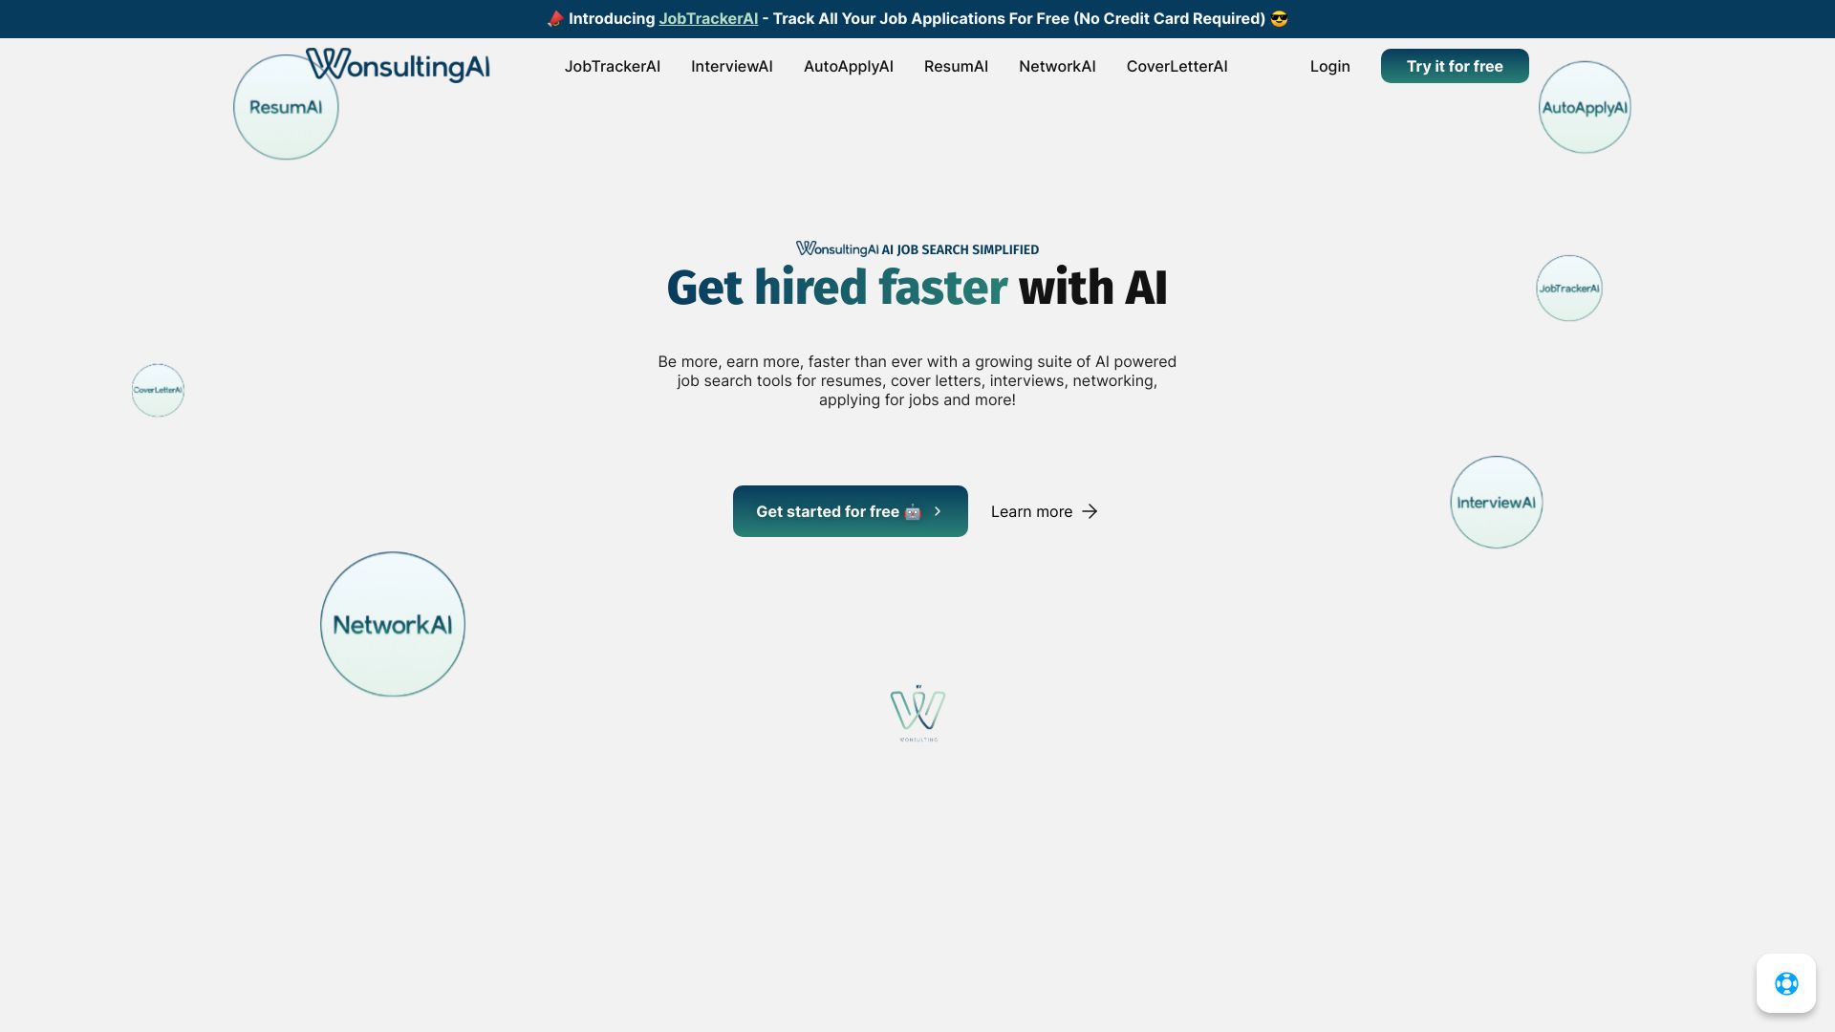Screen dimensions: 1835x1032
Task: Click the chat support widget icon
Action: click(x=1786, y=983)
